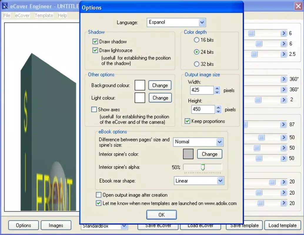Click the eCover Engineer title bar icon
The image size is (304, 235).
5,6
